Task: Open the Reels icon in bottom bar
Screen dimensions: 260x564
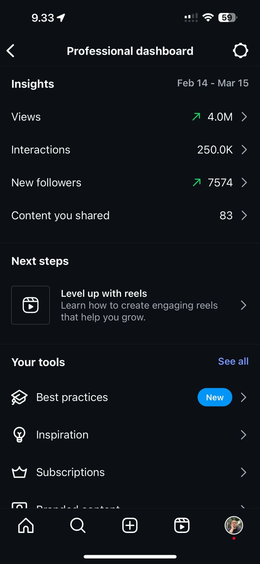Action: [x=182, y=525]
